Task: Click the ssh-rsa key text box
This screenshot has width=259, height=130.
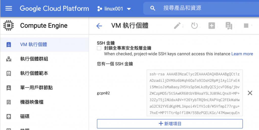Action: pyautogui.click(x=195, y=93)
